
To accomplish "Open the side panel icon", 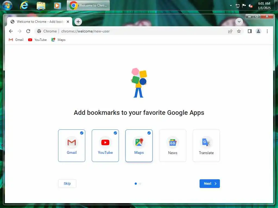I will 250,31.
